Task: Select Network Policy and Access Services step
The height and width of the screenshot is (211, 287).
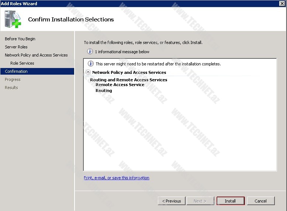Action: (x=36, y=55)
